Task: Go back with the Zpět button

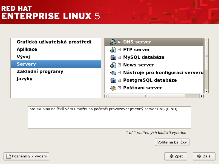Action: (x=176, y=156)
